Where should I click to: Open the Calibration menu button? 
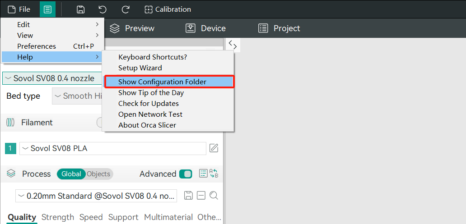pyautogui.click(x=168, y=9)
